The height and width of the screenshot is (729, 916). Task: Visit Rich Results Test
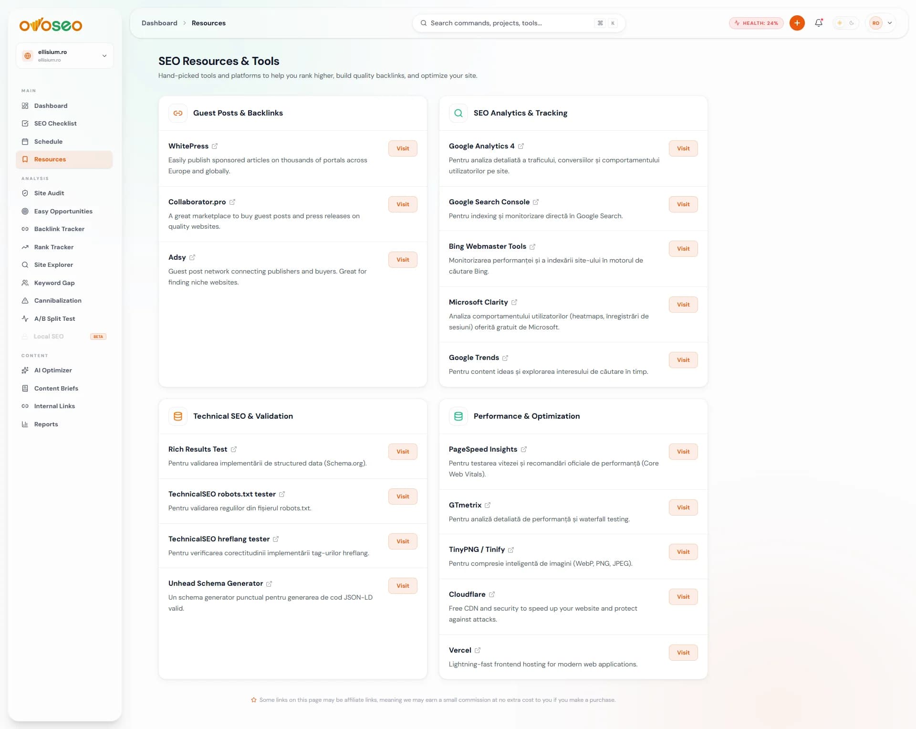pyautogui.click(x=403, y=452)
